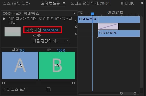The image size is (146, 96).
Task: Select the C0413.MP4 clip on track B
Action: coord(119,33)
